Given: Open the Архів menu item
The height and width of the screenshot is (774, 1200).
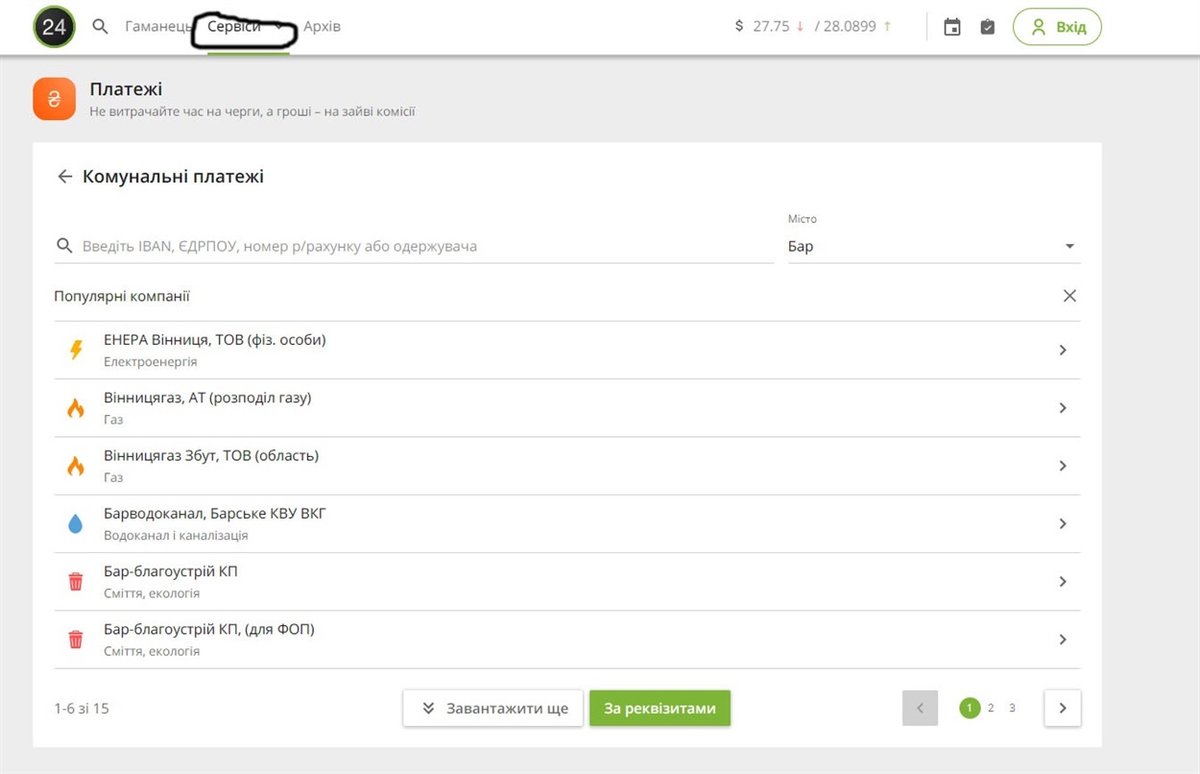Looking at the screenshot, I should (322, 26).
